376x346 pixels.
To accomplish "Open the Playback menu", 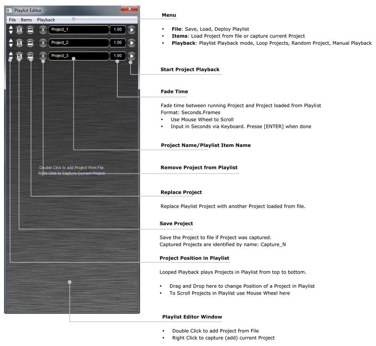I will (x=46, y=20).
